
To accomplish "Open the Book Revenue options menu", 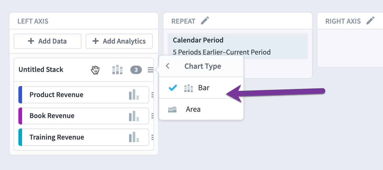I will pyautogui.click(x=152, y=116).
